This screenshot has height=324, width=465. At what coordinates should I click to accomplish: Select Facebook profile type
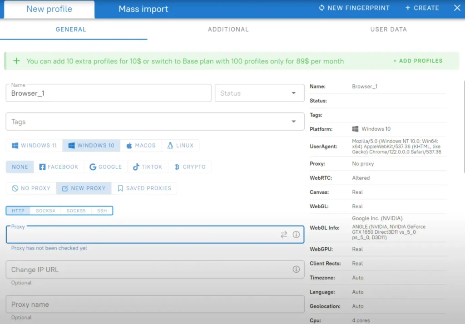pyautogui.click(x=59, y=167)
